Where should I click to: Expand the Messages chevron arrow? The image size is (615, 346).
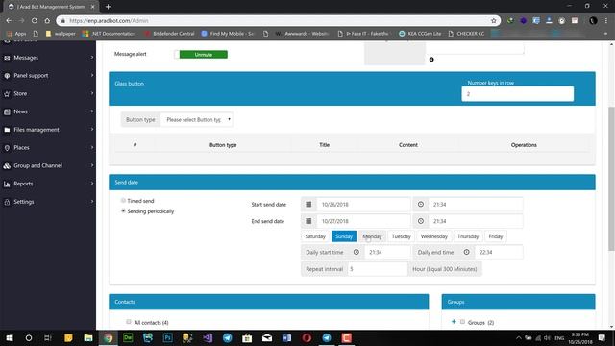(92, 58)
